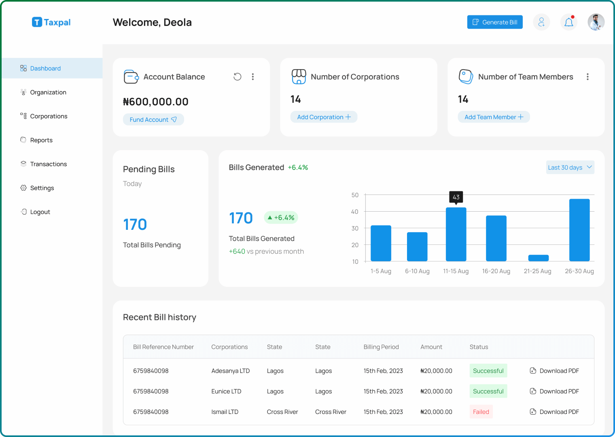Viewport: 615px width, 437px height.
Task: Click the Corporations sidebar icon
Action: [23, 116]
